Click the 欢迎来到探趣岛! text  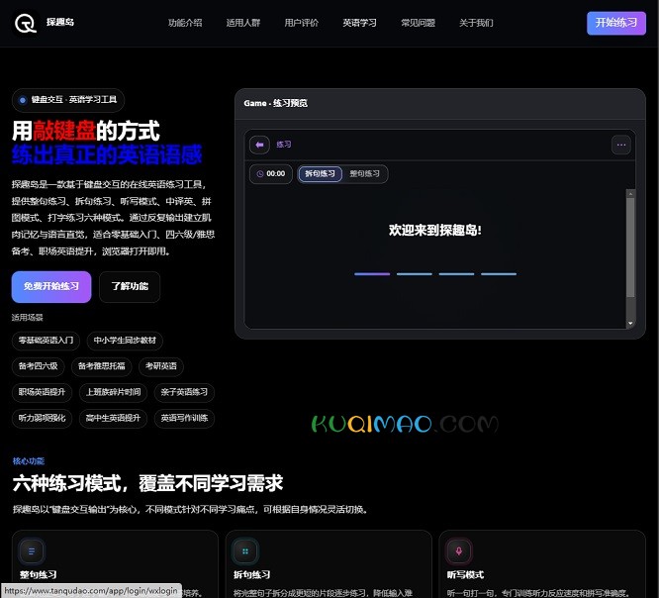point(435,230)
